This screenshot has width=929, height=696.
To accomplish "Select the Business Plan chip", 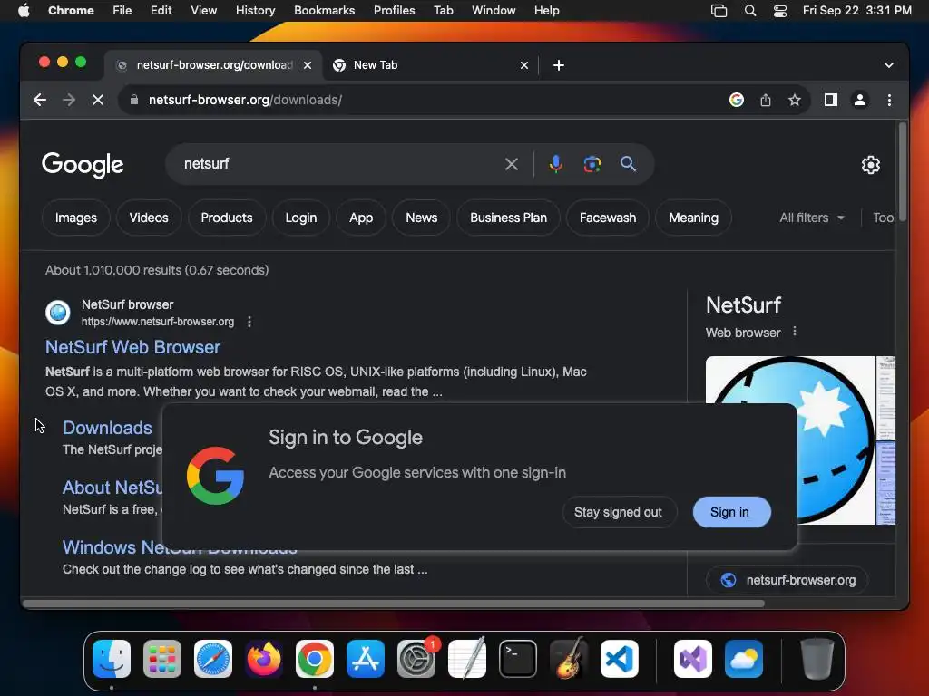I will click(508, 217).
